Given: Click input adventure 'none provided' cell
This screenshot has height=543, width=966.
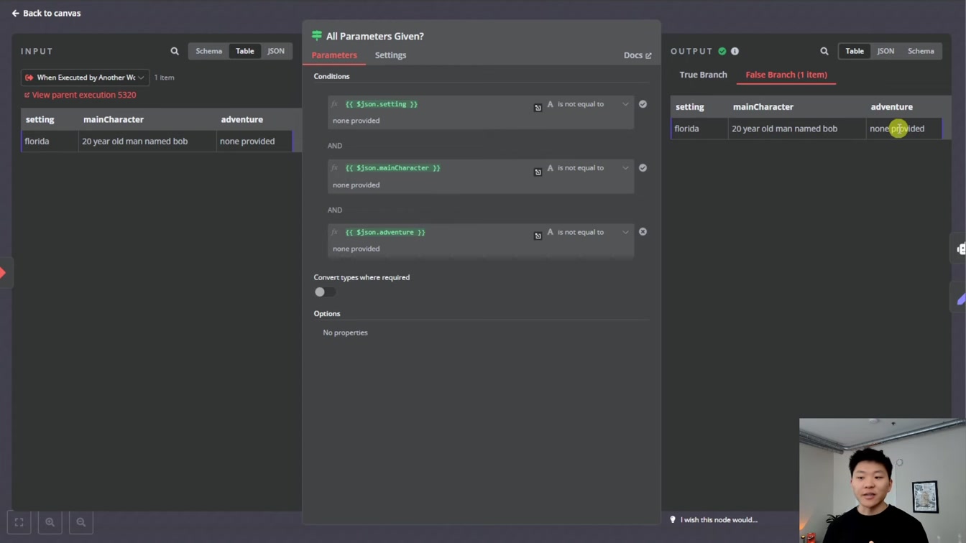Looking at the screenshot, I should [x=254, y=141].
